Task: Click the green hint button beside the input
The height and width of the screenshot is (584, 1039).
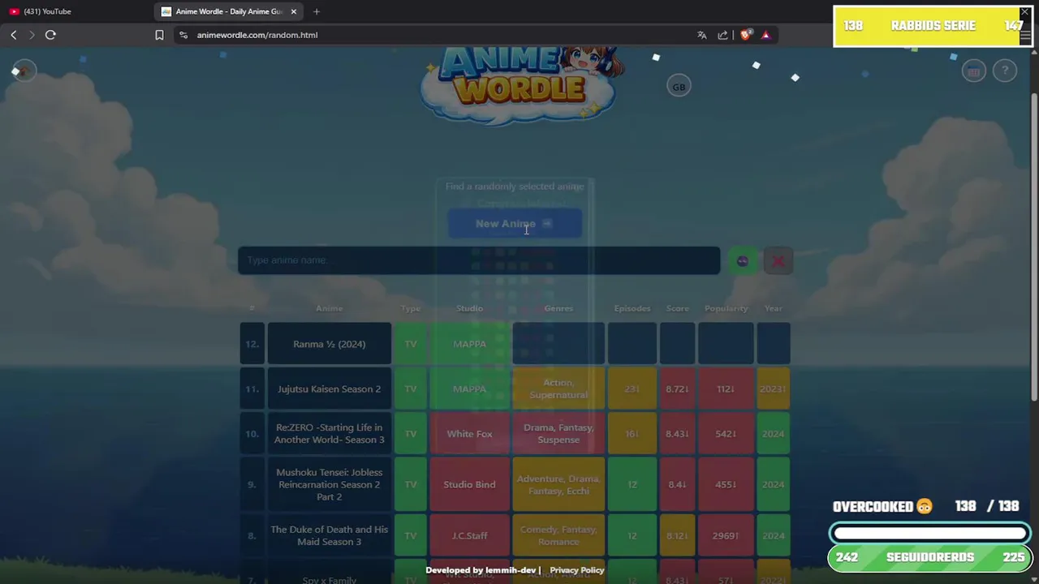Action: coord(743,260)
